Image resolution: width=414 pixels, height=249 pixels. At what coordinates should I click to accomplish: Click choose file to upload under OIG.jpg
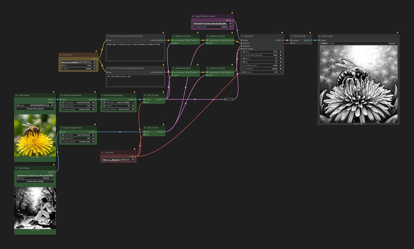(x=35, y=181)
